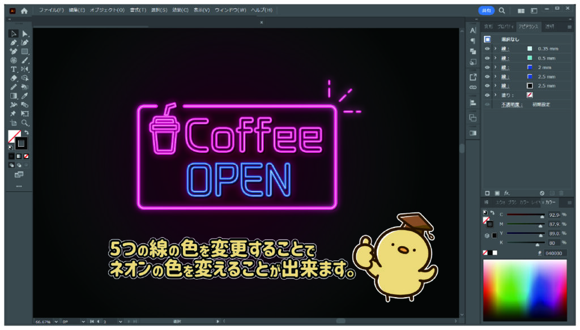Select the Reflect tool
Viewport: 580px width, 330px height.
click(25, 69)
